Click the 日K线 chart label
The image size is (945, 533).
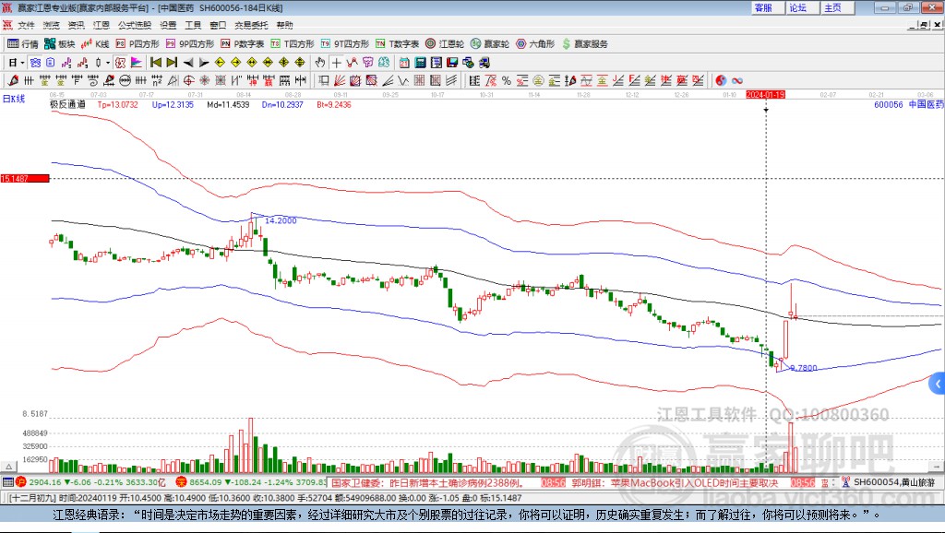(13, 99)
